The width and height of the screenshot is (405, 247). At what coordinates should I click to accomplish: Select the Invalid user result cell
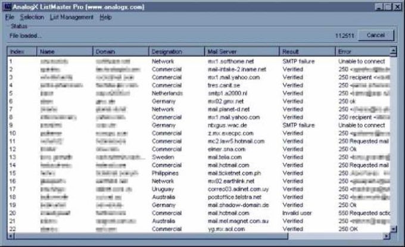(x=297, y=214)
